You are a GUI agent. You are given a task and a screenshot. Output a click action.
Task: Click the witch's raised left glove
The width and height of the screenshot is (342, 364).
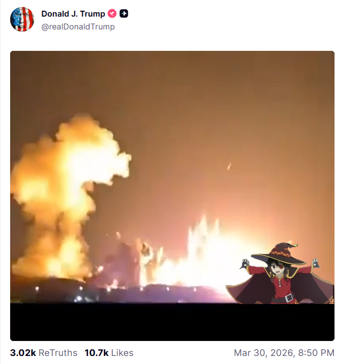click(244, 263)
